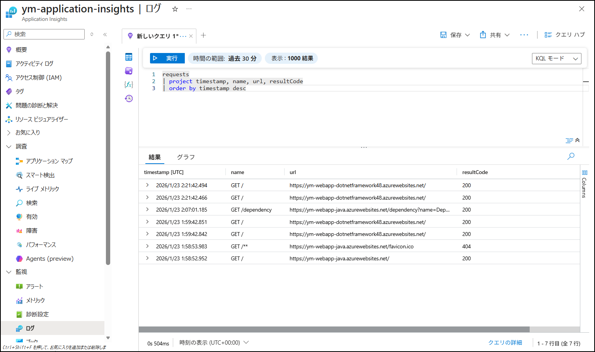Click the more options ellipsis beside the title star
The image size is (595, 352).
pyautogui.click(x=189, y=9)
